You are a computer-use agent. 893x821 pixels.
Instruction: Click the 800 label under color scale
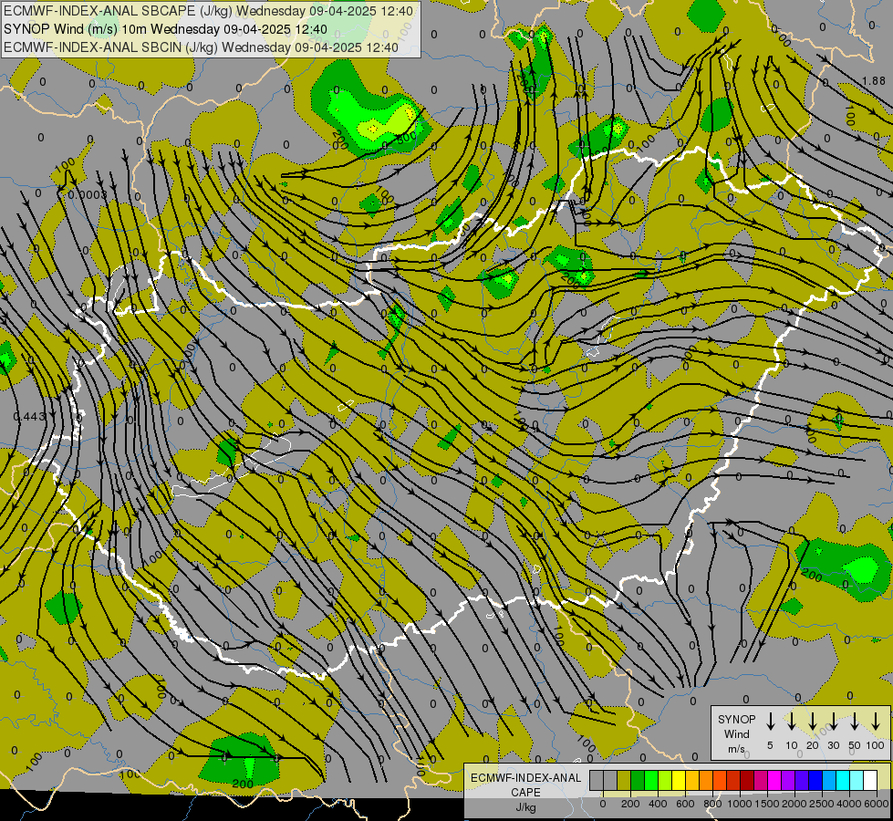(712, 804)
